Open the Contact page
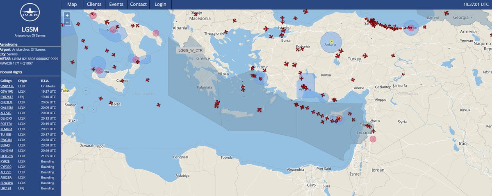492x196 pixels. coord(138,4)
